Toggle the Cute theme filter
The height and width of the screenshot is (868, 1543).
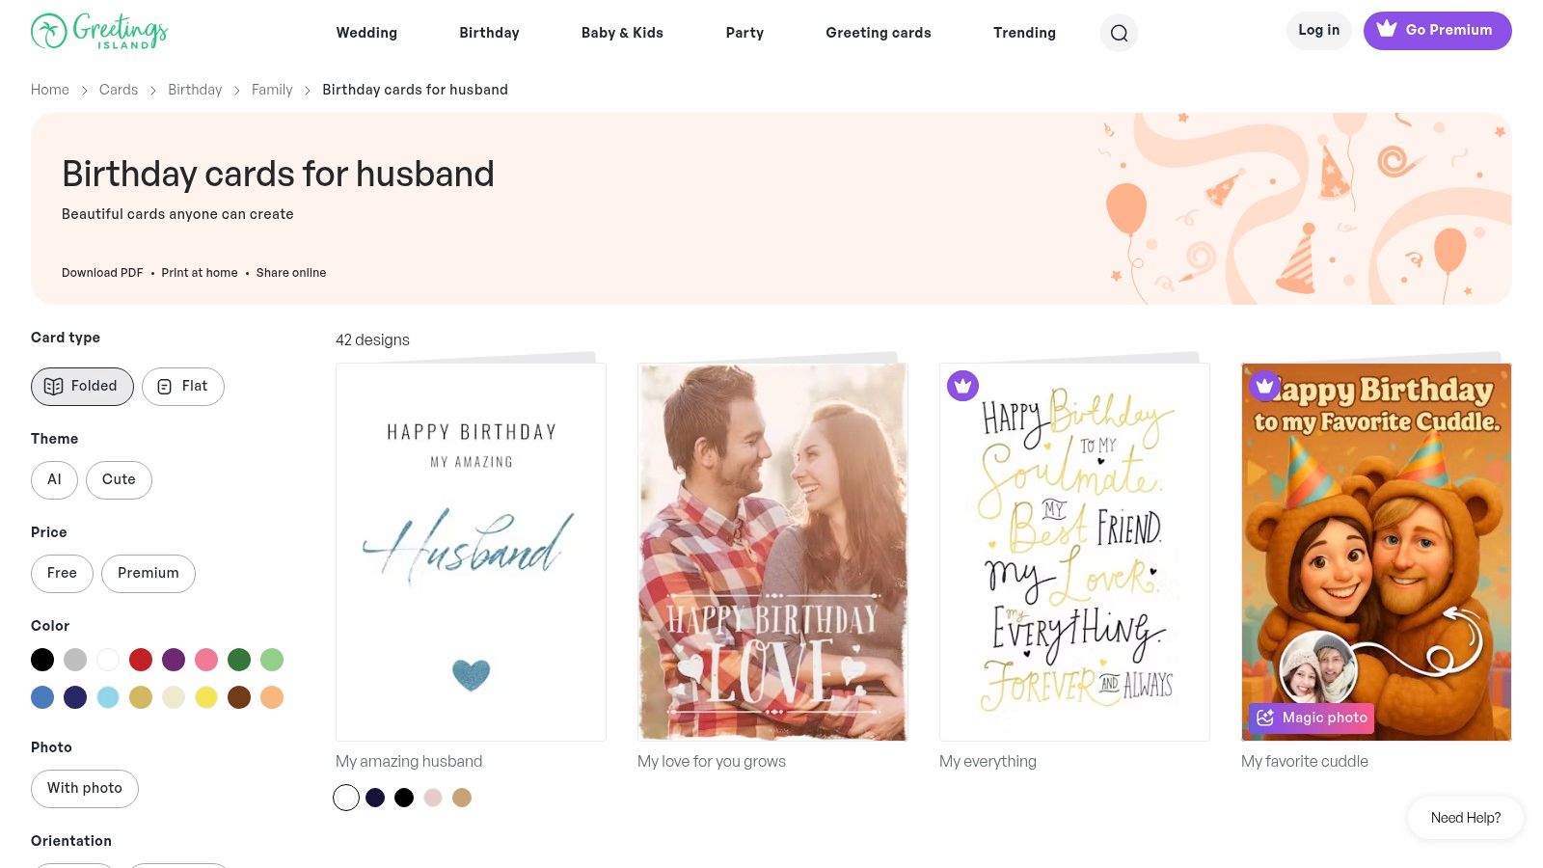click(x=119, y=479)
